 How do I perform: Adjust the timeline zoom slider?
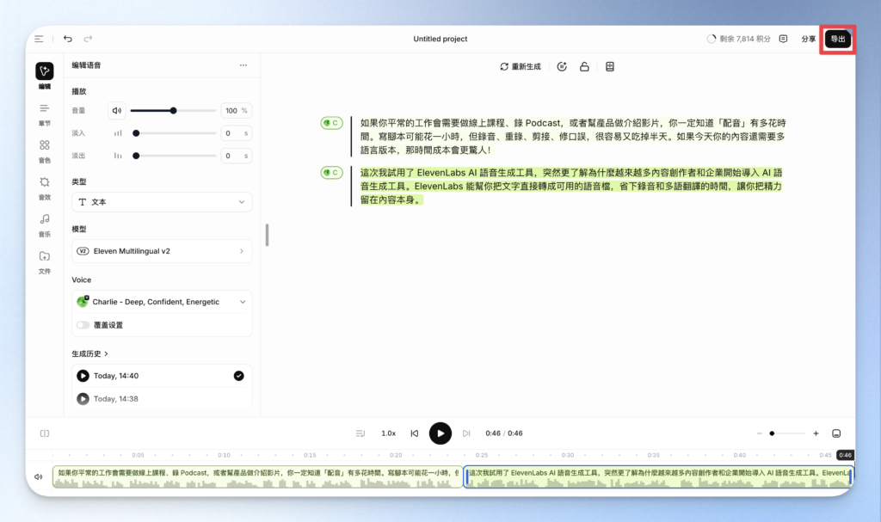[x=788, y=433]
